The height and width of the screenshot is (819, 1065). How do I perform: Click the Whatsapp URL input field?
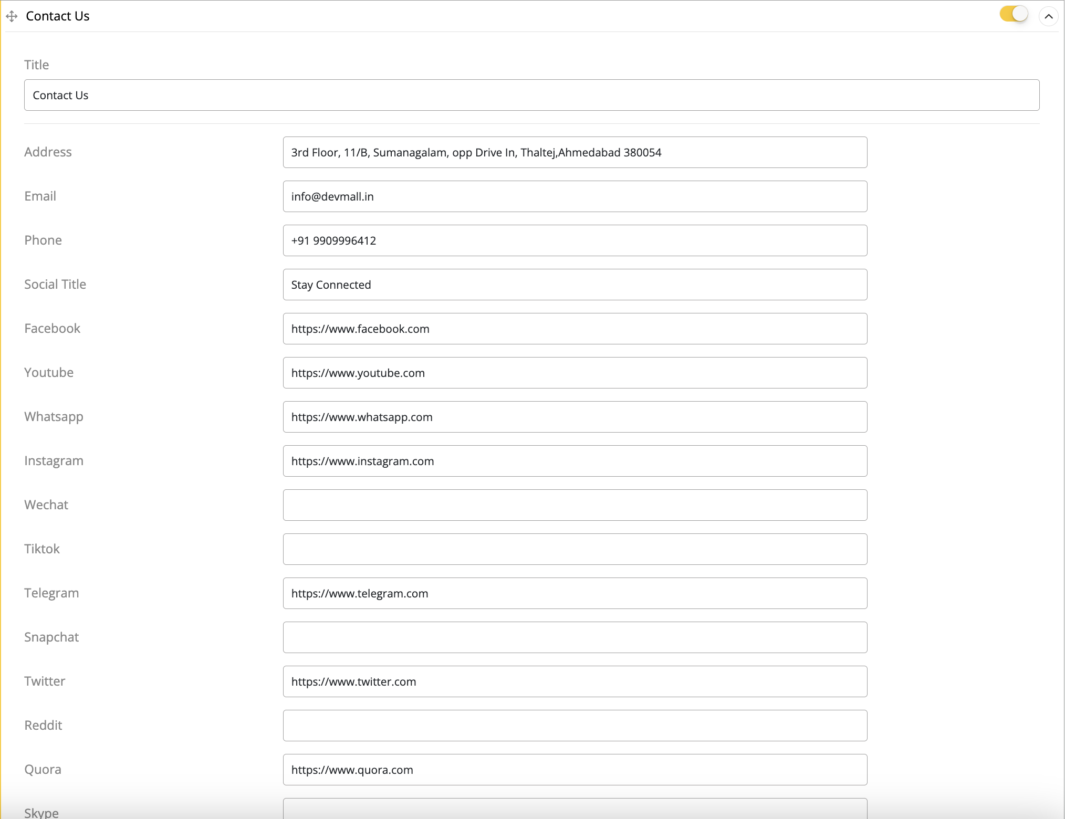click(575, 417)
